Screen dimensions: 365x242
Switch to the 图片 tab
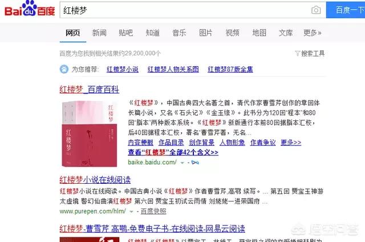click(206, 33)
